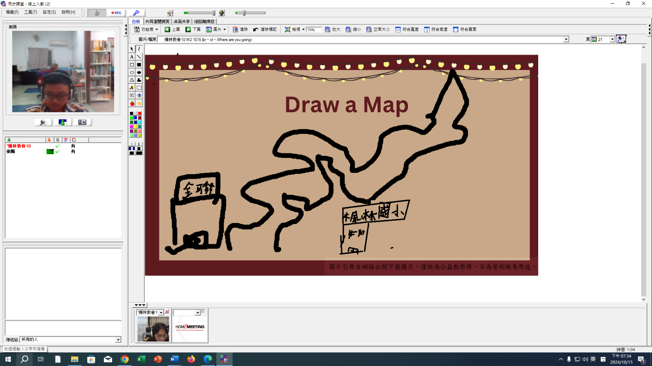
Task: Select the eraser tool in the whiteboard palette
Action: pyautogui.click(x=139, y=95)
